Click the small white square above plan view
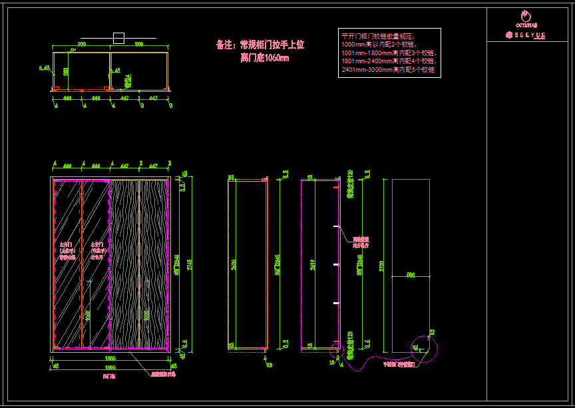The image size is (575, 408). [x=118, y=38]
